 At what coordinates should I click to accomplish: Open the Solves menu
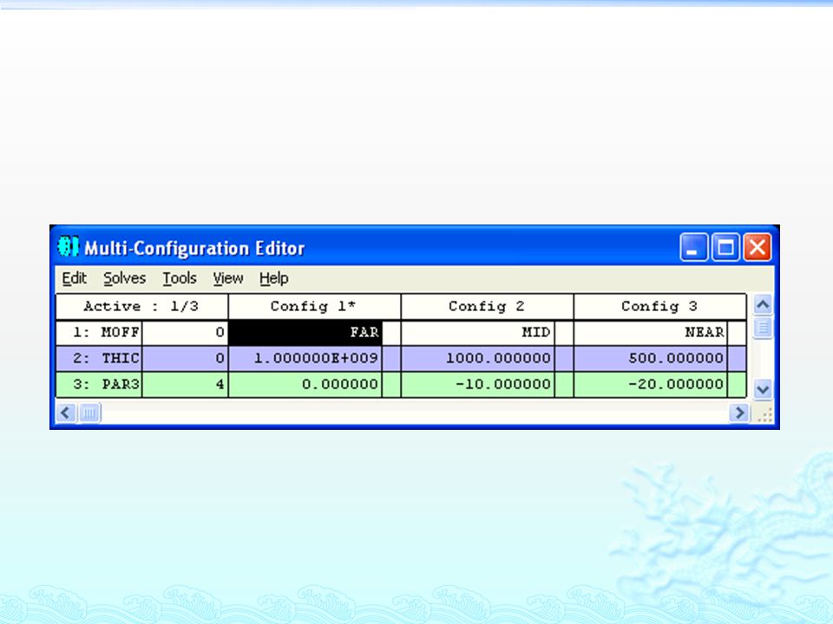click(124, 278)
